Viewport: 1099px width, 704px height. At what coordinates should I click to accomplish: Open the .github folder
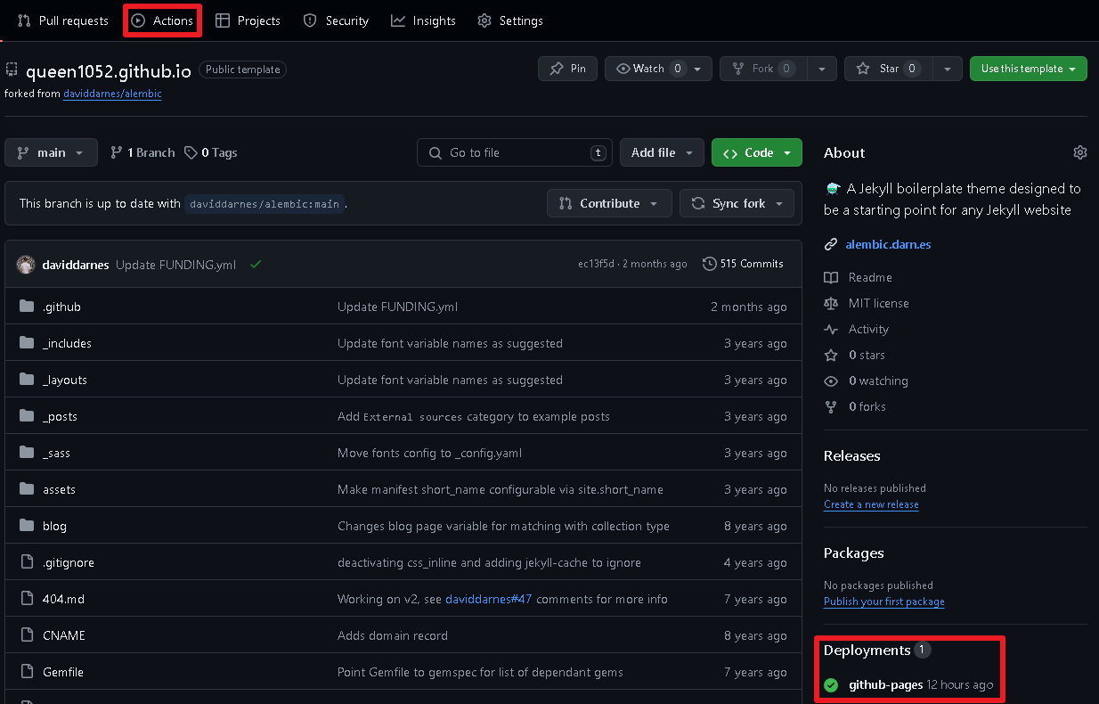tap(61, 307)
